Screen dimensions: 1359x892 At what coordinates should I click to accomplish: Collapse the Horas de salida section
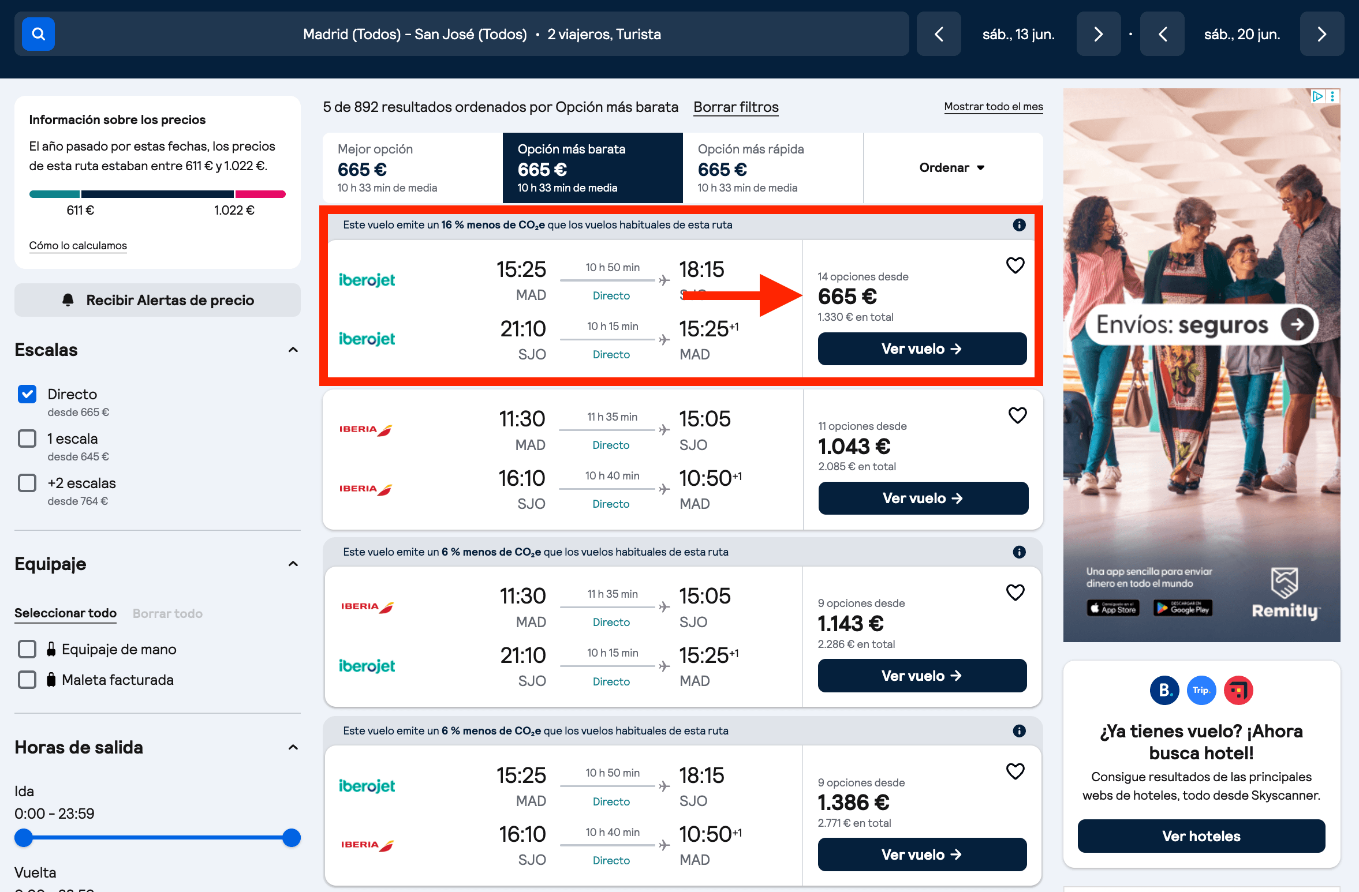coord(293,747)
